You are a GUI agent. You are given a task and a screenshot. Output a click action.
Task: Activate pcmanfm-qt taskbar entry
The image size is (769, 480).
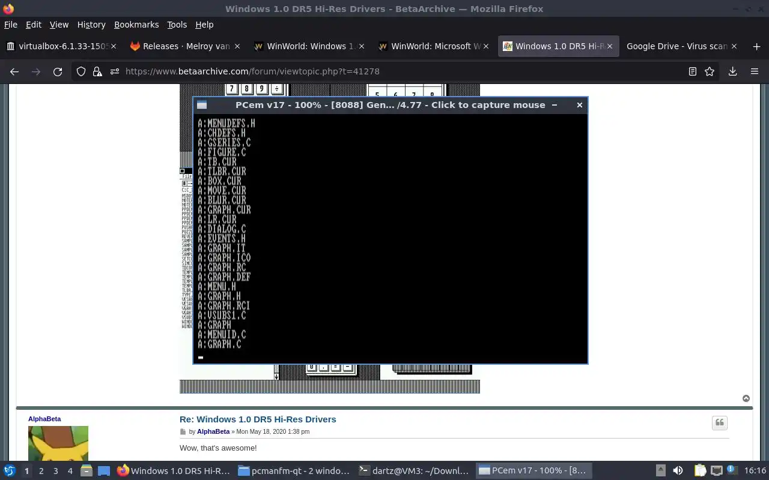[x=294, y=471]
